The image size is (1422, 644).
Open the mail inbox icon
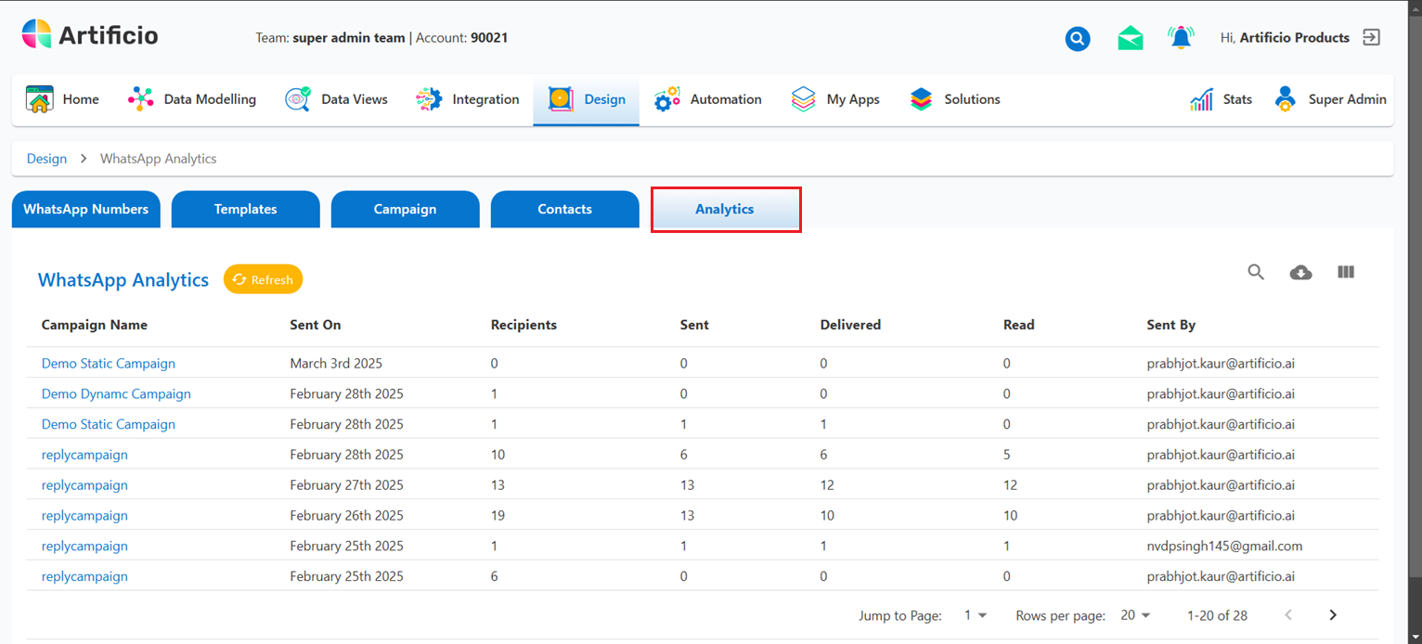pyautogui.click(x=1130, y=38)
